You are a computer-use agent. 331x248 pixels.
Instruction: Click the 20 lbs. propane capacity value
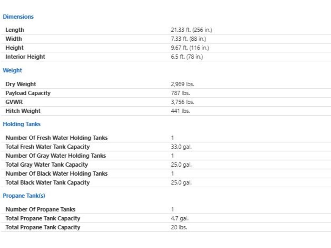179,227
